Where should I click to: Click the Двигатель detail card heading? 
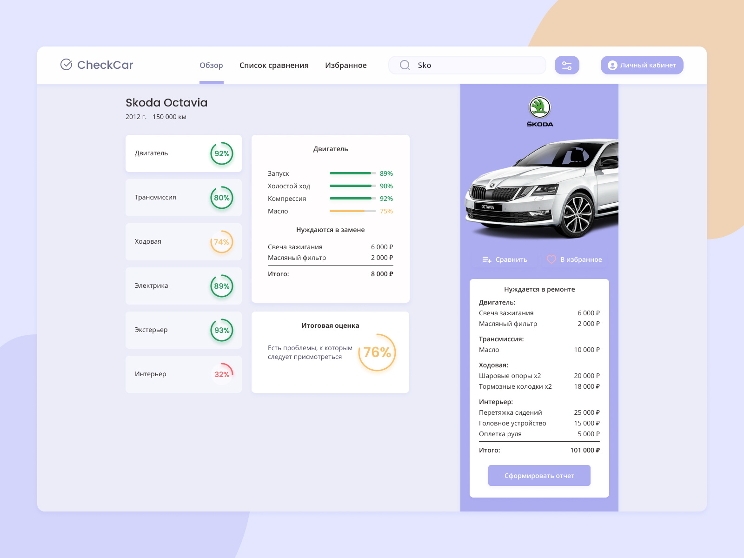coord(331,149)
